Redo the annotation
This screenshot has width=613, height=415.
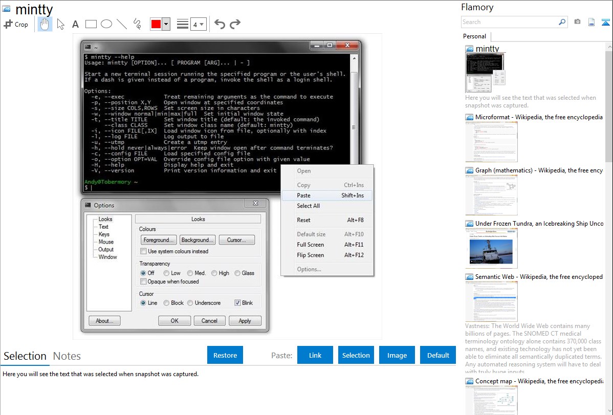[x=235, y=24]
